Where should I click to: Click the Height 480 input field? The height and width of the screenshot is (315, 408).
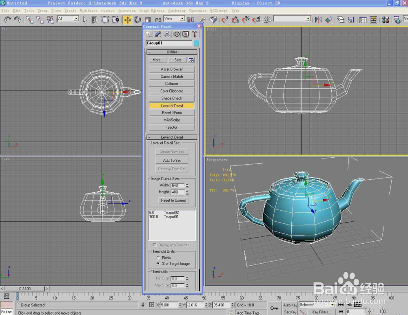[x=178, y=192]
